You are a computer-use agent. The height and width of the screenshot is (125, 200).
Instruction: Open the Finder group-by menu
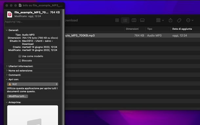(160, 20)
